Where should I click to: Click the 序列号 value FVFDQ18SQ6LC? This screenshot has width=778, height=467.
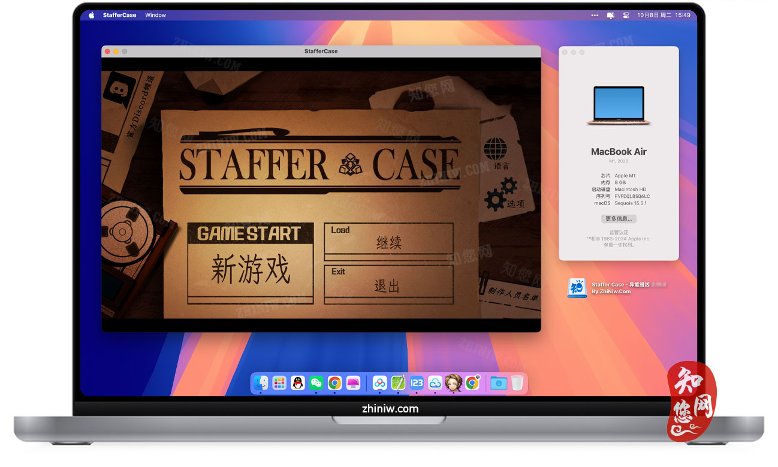coord(632,196)
